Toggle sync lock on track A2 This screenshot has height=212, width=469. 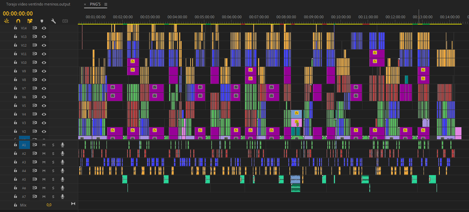(x=34, y=153)
